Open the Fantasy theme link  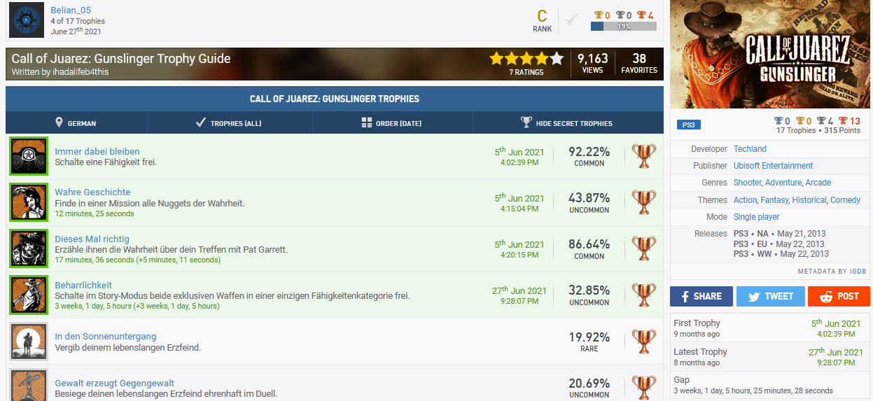[x=775, y=200]
